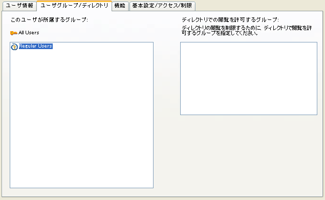
Task: Click the All Users key icon
Action: 14,33
